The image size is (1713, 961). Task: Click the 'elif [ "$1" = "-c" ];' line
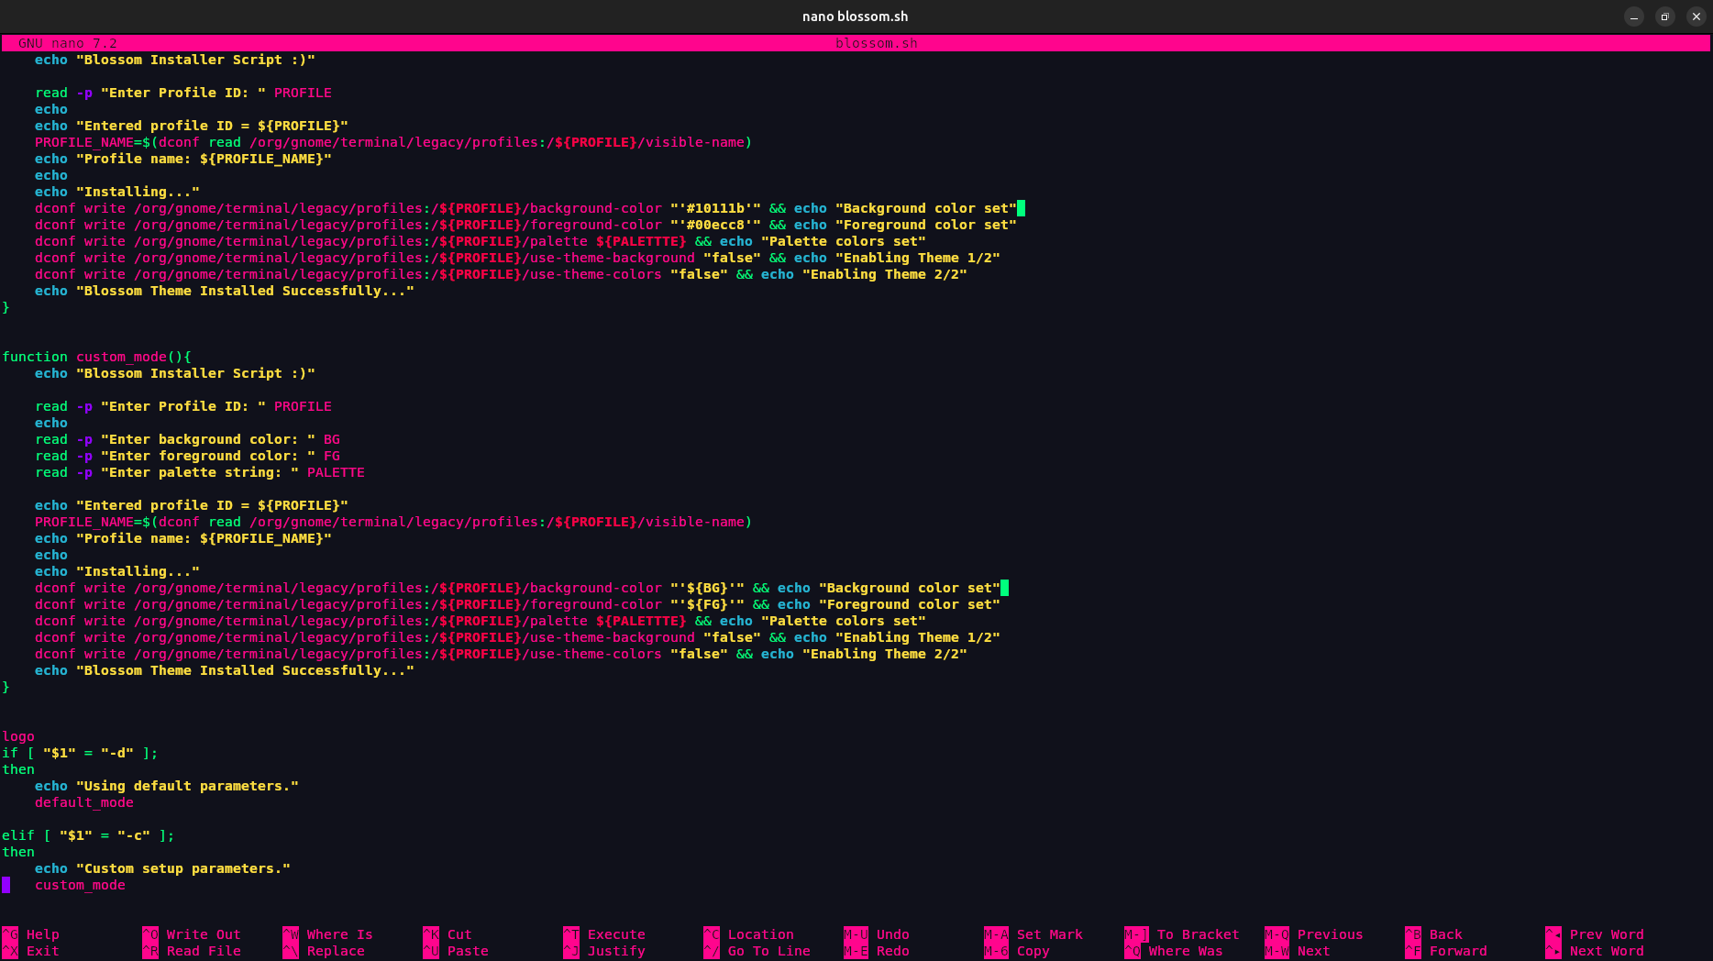(x=88, y=835)
